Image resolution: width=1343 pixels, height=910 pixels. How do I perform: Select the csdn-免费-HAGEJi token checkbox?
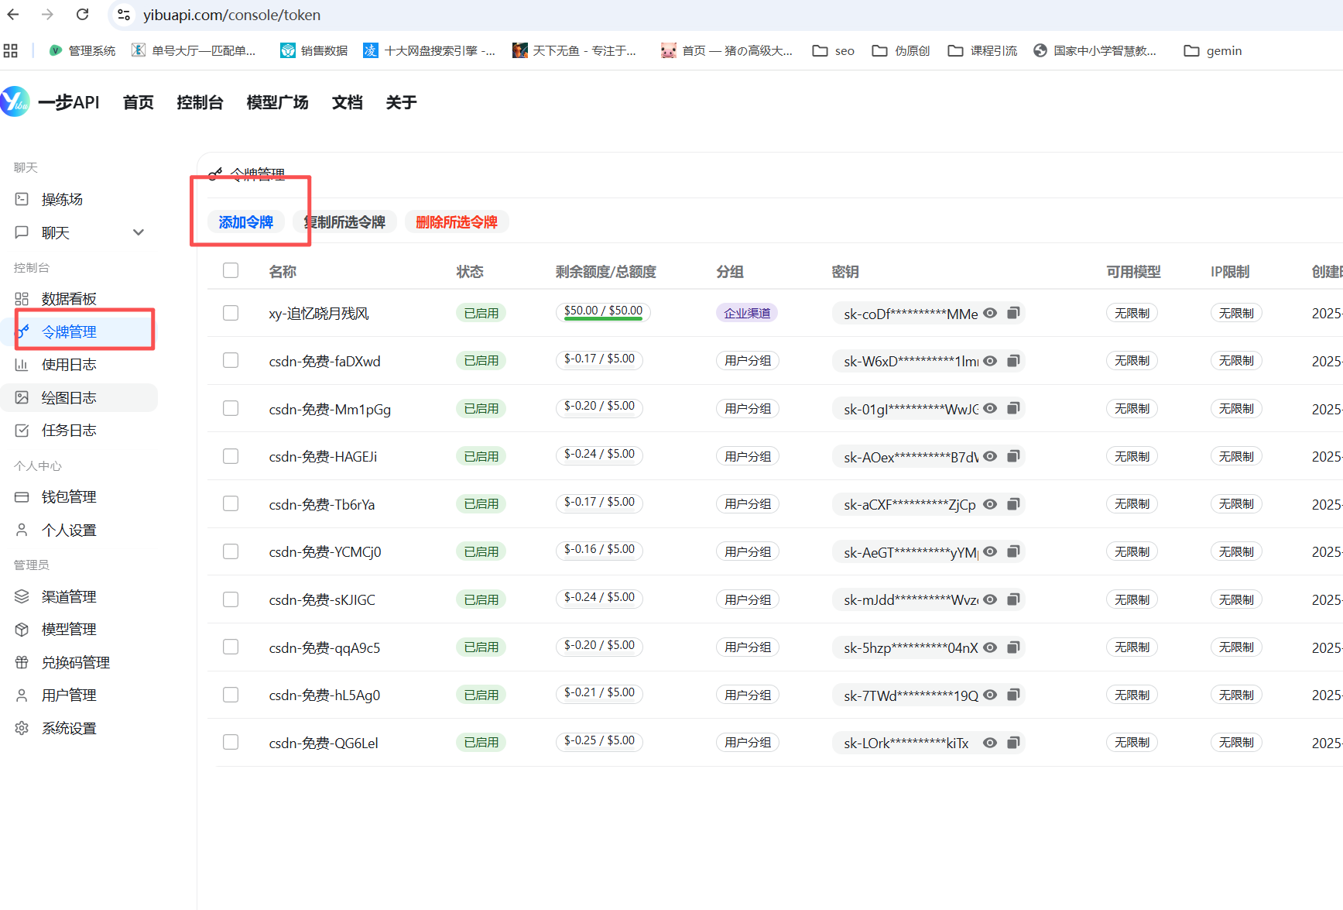pyautogui.click(x=231, y=456)
